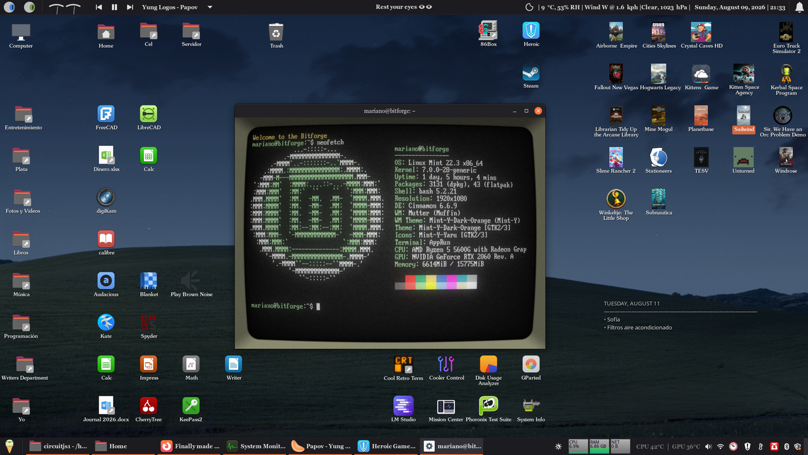Image resolution: width=808 pixels, height=455 pixels.
Task: Switch to Heroic Games taskbar window
Action: click(x=386, y=446)
